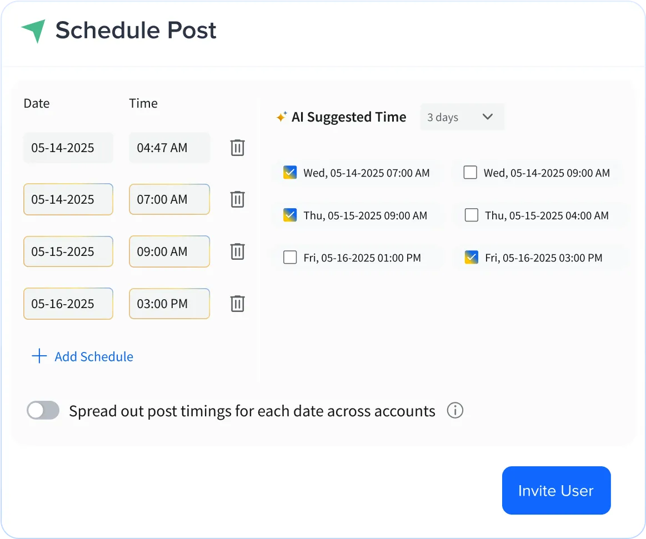Screen dimensions: 646x539
Task: Click the info icon beside spread out option
Action: pyautogui.click(x=455, y=411)
